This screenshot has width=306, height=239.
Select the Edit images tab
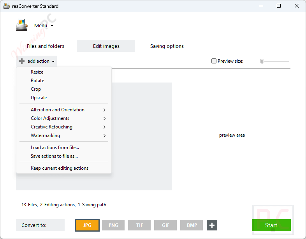[106, 46]
